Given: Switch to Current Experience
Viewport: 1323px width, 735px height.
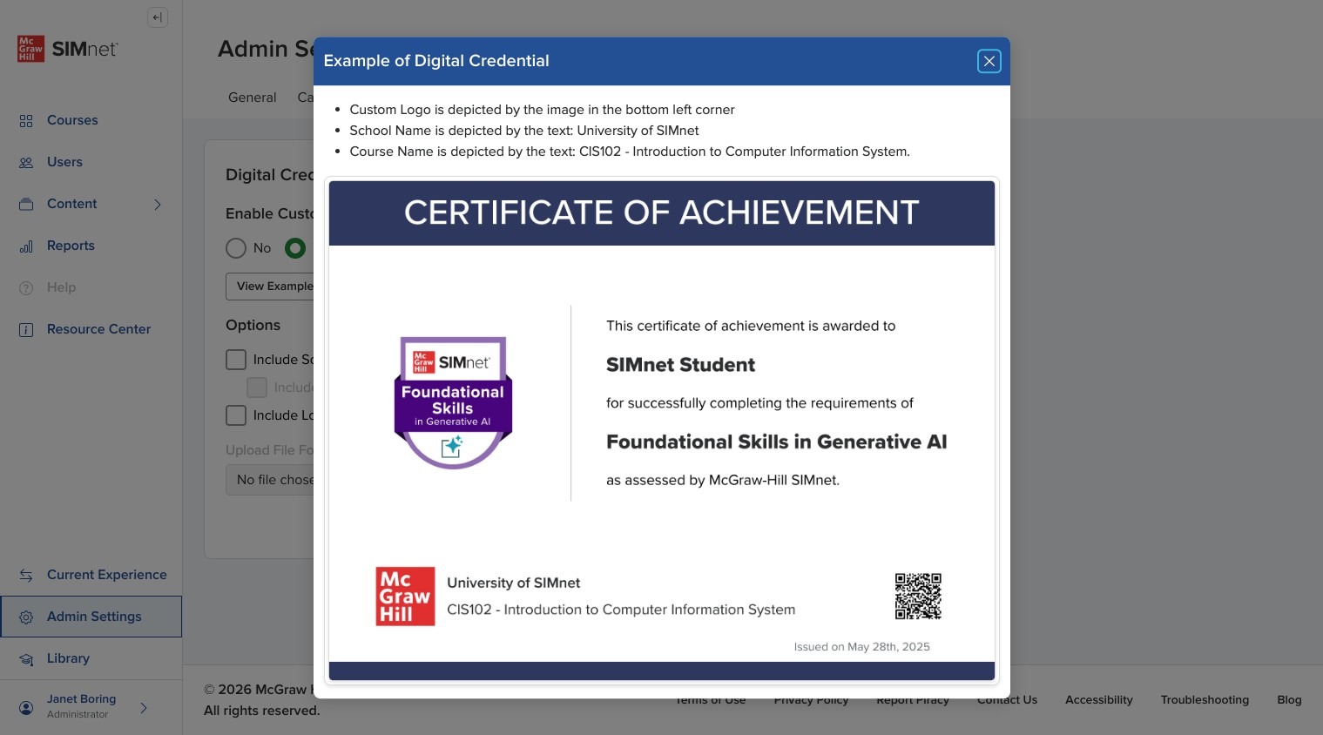Looking at the screenshot, I should point(106,575).
